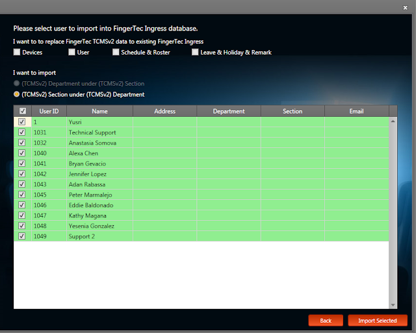Click the Support 2 name cell
The height and width of the screenshot is (333, 416).
point(99,236)
